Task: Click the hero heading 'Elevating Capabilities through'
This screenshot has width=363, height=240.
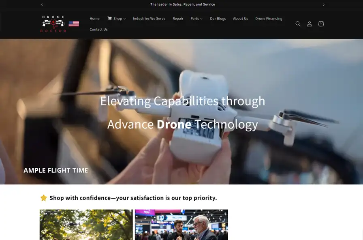Action: 183,101
